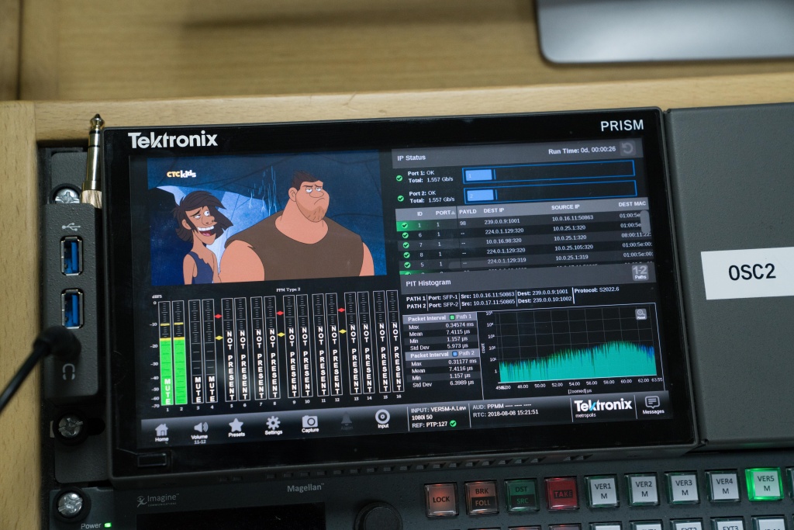794x530 pixels.
Task: Tap the Tektronix logo on the bottom bar
Action: 602,407
